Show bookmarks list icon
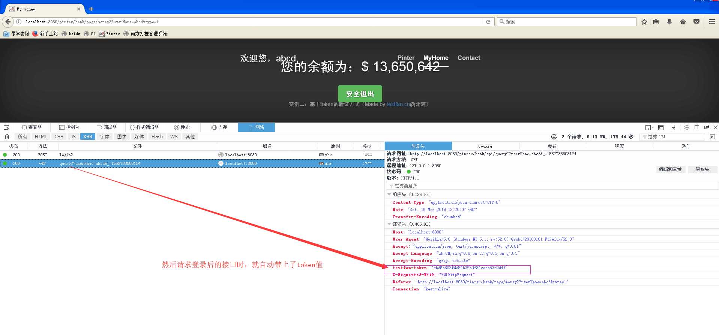This screenshot has width=719, height=335. [656, 22]
